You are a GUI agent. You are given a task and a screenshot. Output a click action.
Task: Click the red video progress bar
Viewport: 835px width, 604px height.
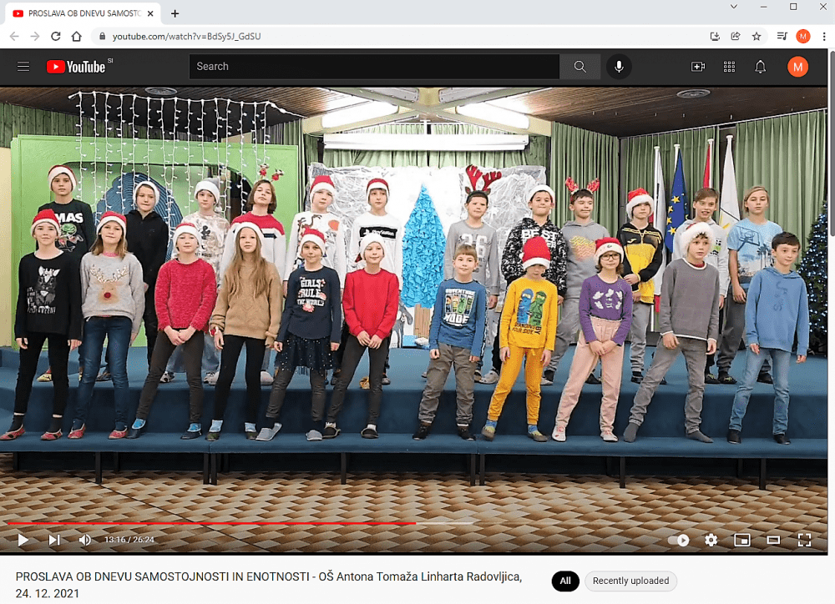(x=211, y=524)
